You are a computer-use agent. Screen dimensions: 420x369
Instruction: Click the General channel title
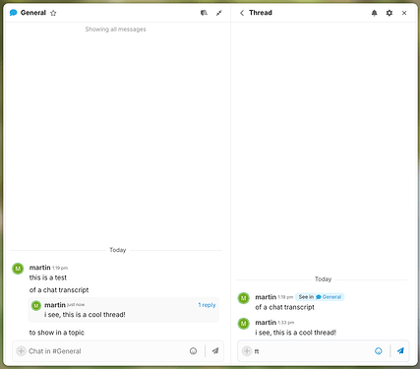33,13
